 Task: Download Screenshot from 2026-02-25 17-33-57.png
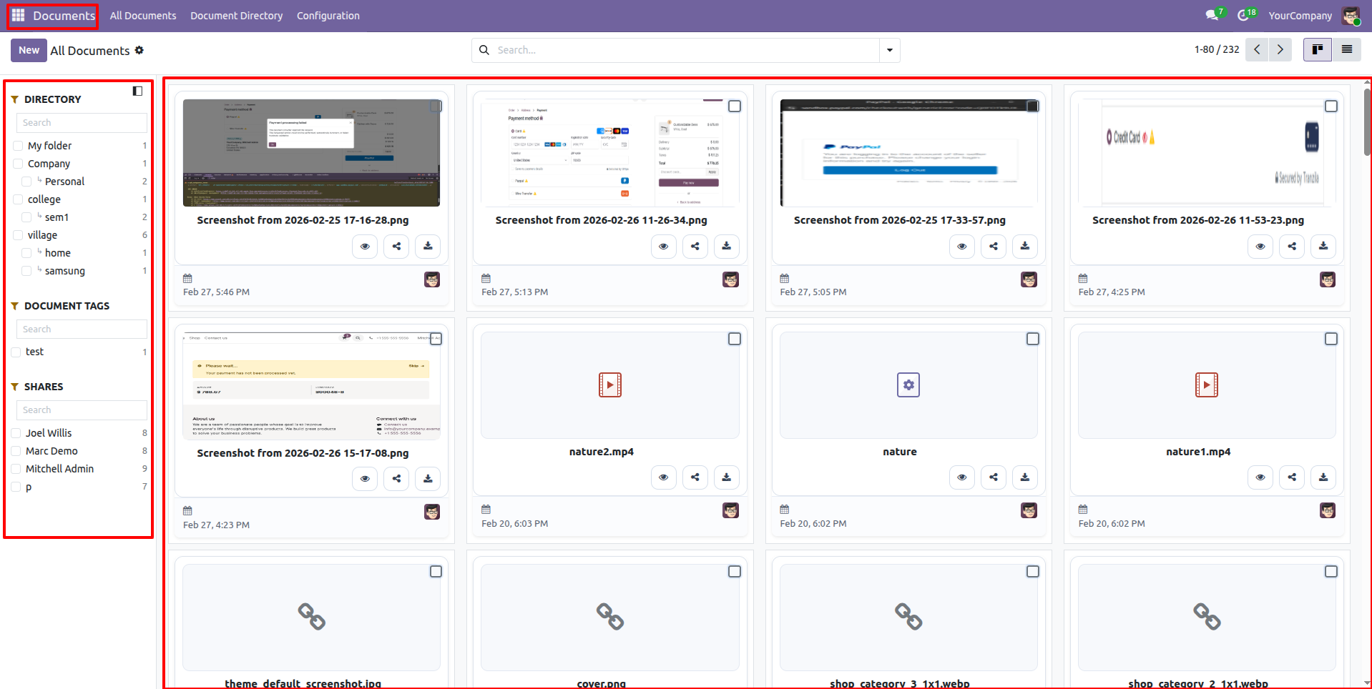click(1025, 246)
